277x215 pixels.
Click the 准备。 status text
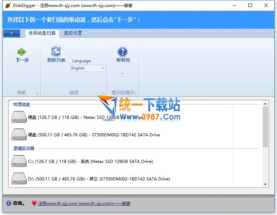[x=18, y=203]
